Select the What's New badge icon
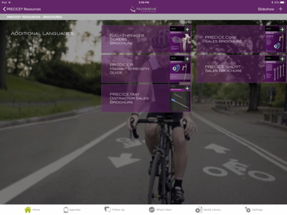This screenshot has height=215, width=287. pyautogui.click(x=151, y=210)
